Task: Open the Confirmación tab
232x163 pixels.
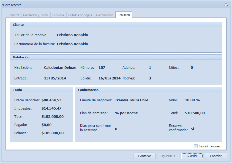Action: tap(105, 15)
